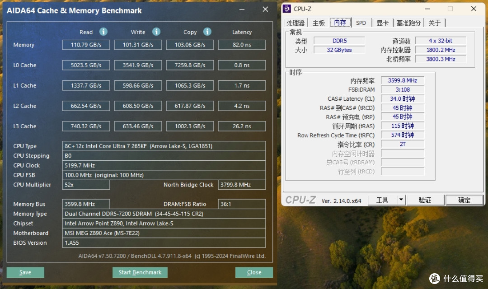Screen dimensions: 488x289
Task: Switch to the 主板 tab in CPU-Z
Action: pyautogui.click(x=319, y=23)
